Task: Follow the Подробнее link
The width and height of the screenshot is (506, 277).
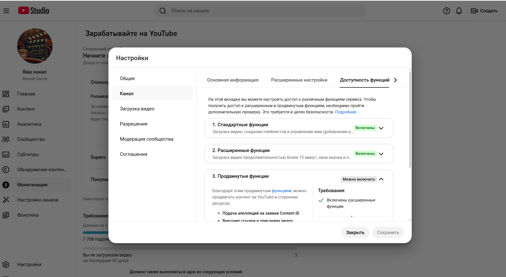Action: (x=347, y=112)
